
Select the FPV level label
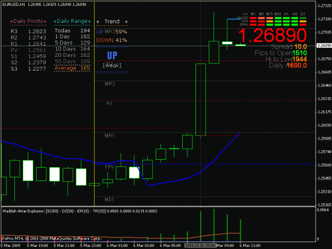[x=109, y=167]
